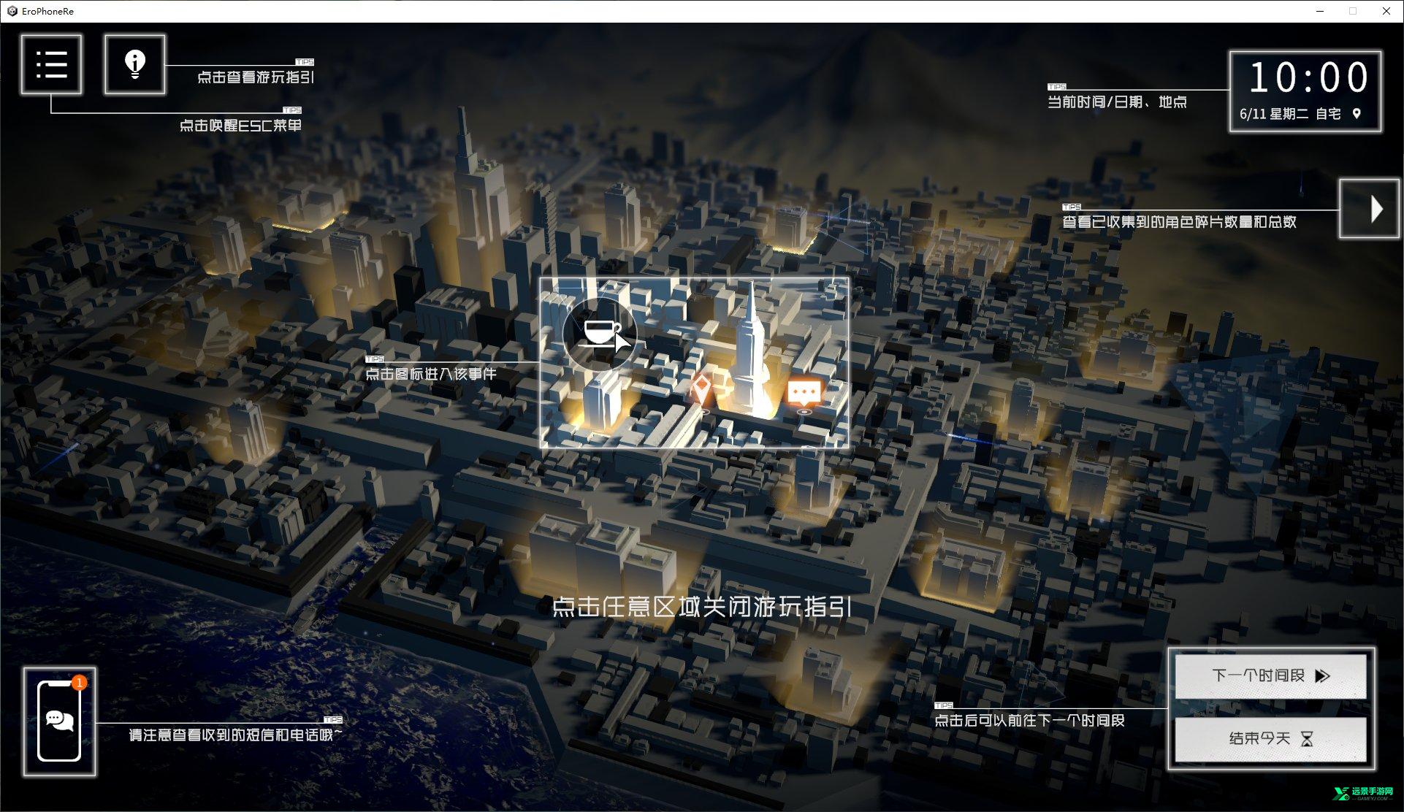Click the 点击查看游玩指引 tip text
Screen dimensions: 1404x812
pos(256,77)
